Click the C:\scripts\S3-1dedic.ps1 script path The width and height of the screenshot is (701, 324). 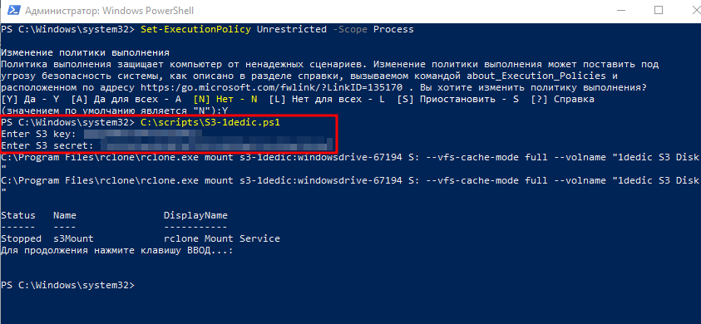210,122
